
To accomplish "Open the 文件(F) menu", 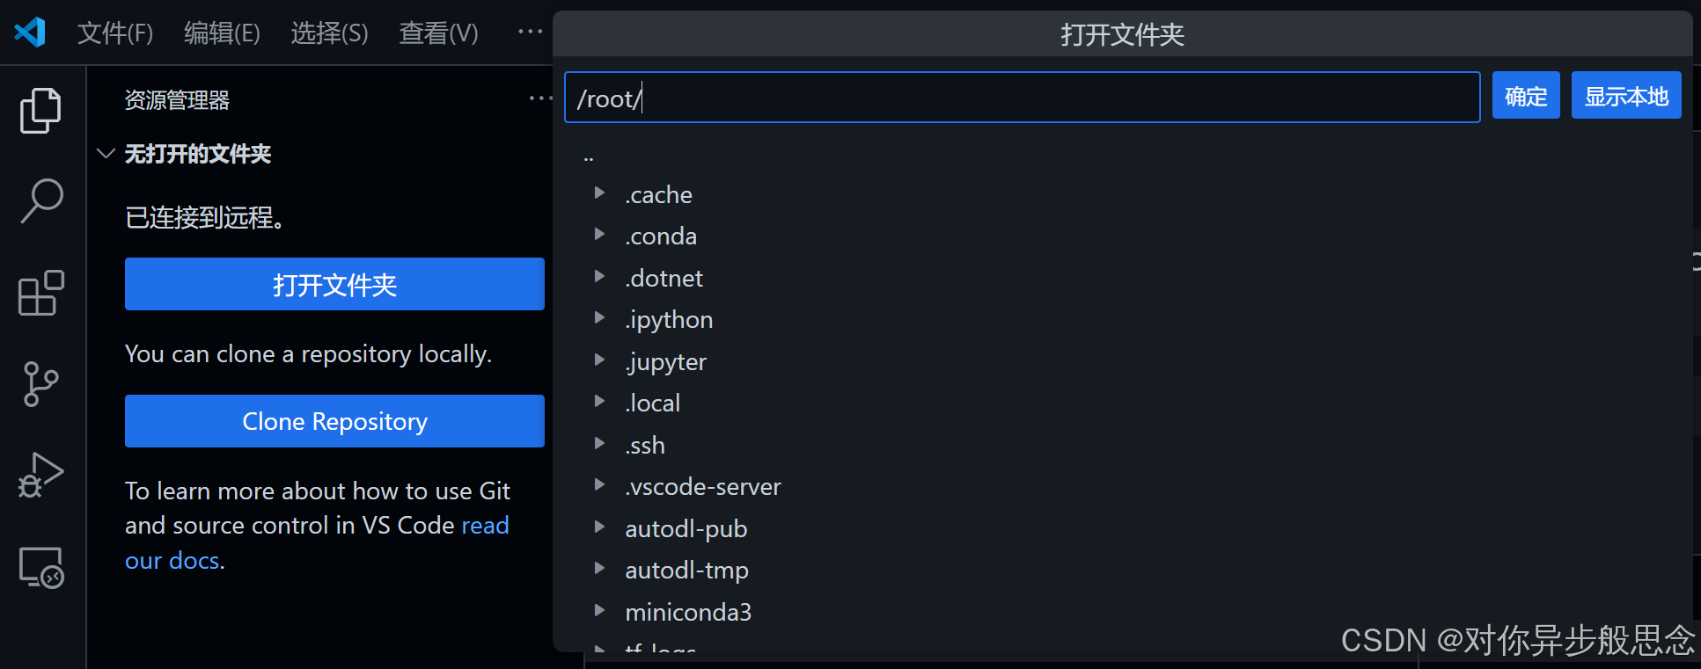I will pyautogui.click(x=114, y=33).
